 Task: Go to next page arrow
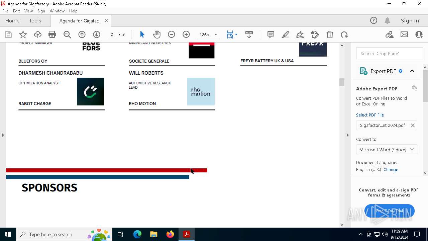pyautogui.click(x=97, y=34)
